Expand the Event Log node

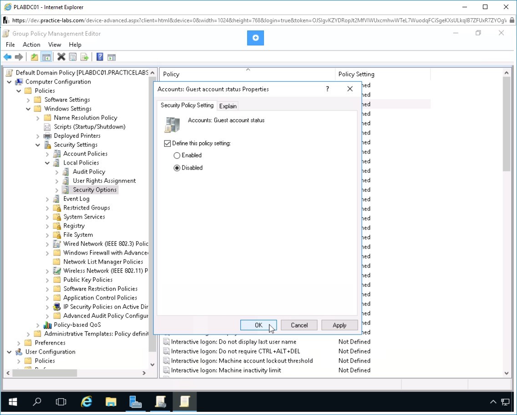(x=47, y=199)
